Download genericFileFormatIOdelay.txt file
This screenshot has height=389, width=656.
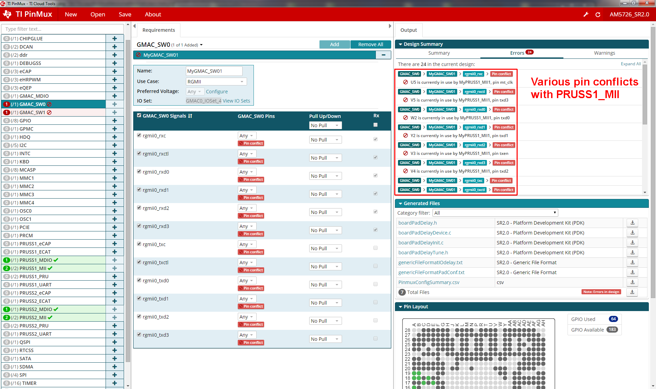click(x=632, y=263)
